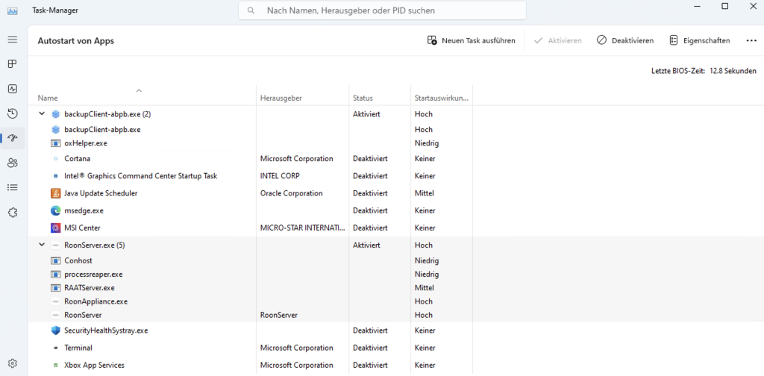Click Deaktiviert status of Terminal row

pyautogui.click(x=370, y=348)
